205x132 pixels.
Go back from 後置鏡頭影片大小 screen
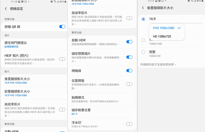(143, 8)
